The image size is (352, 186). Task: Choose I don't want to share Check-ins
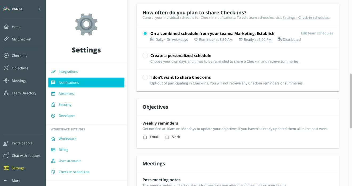145,77
